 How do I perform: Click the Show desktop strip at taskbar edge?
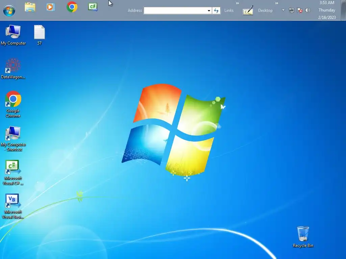click(344, 10)
